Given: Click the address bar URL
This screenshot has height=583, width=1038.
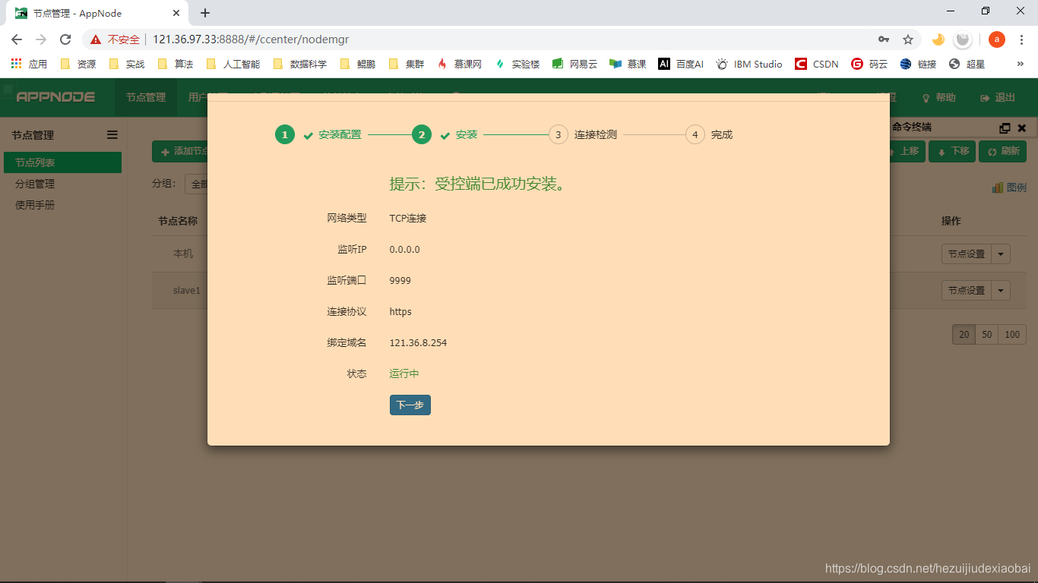Looking at the screenshot, I should pyautogui.click(x=251, y=39).
